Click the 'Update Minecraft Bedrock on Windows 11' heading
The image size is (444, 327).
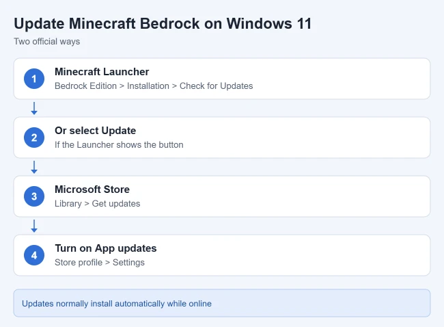tap(163, 23)
